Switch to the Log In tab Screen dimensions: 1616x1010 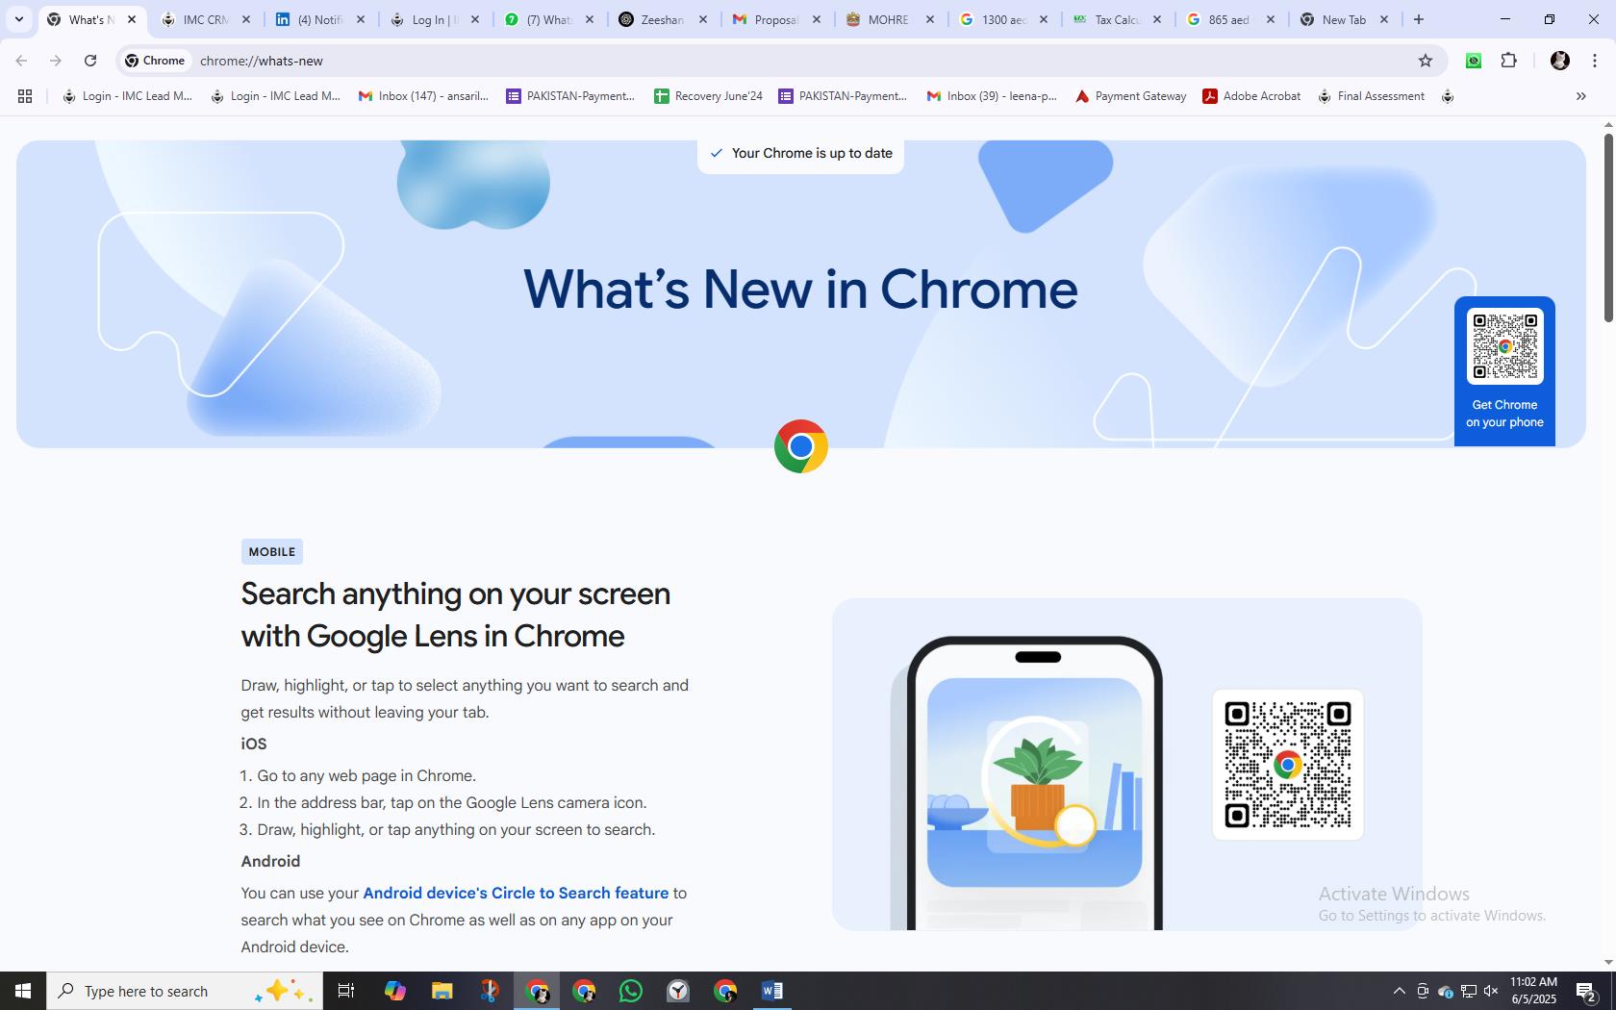tap(433, 19)
